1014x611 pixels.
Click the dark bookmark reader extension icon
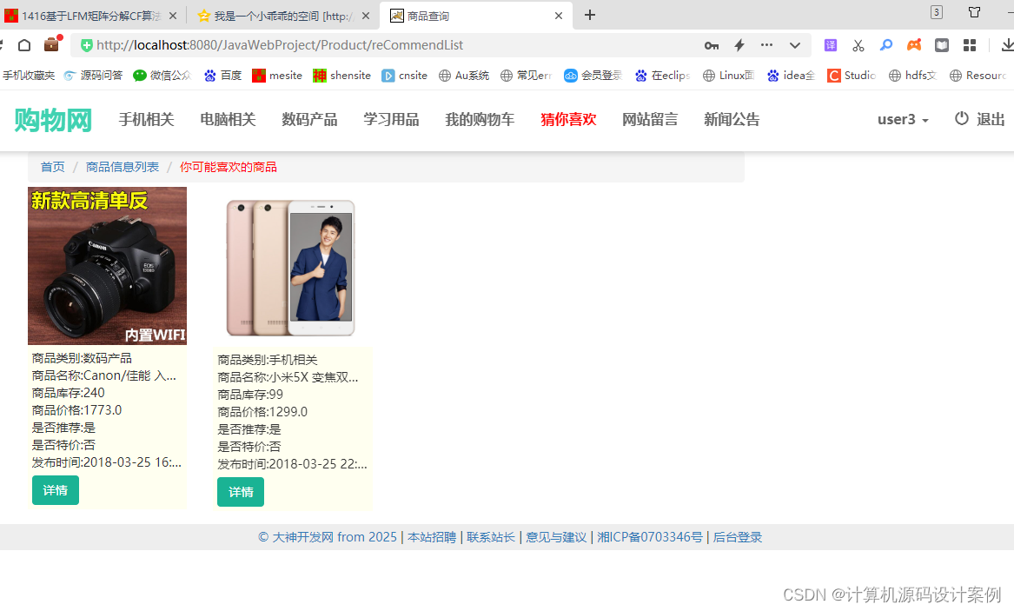[x=942, y=44]
